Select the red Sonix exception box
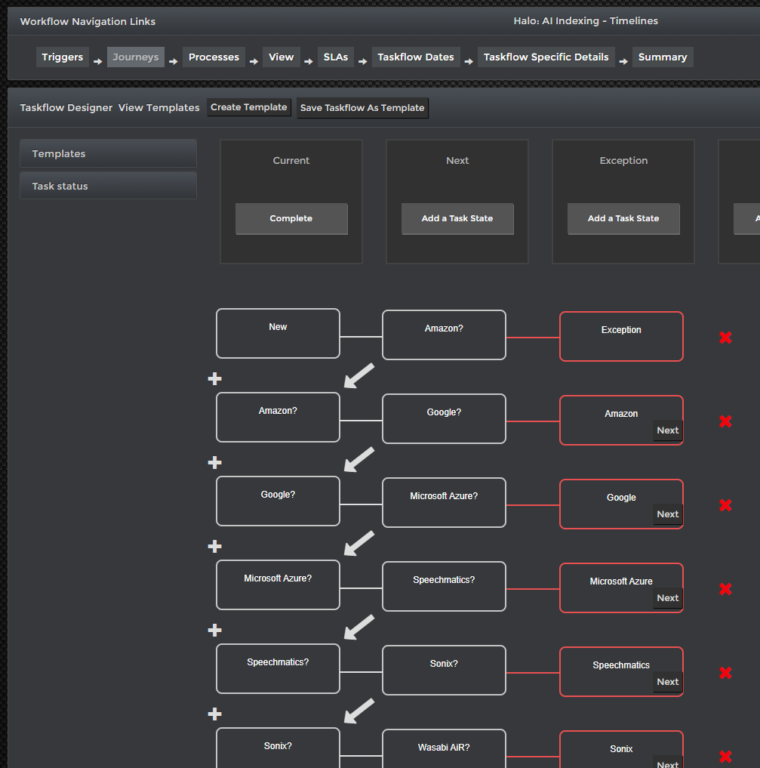This screenshot has width=760, height=768. [621, 749]
